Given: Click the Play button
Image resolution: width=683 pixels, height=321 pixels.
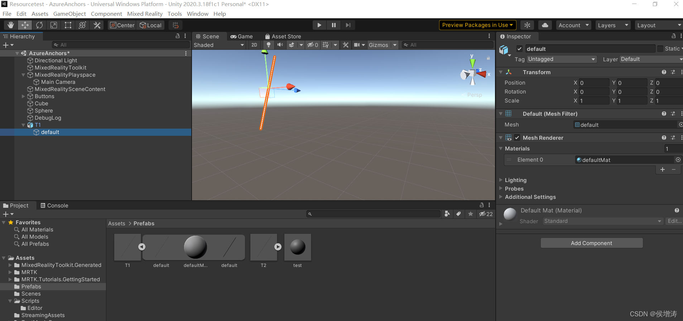Looking at the screenshot, I should tap(319, 25).
